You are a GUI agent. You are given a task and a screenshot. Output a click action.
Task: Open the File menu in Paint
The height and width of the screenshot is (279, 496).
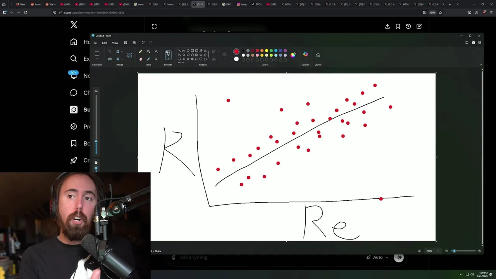[95, 43]
